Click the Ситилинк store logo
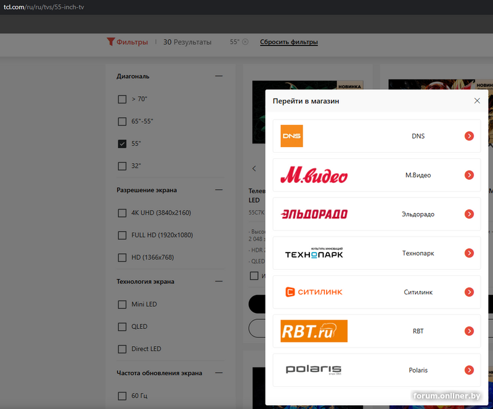493x409 pixels. pyautogui.click(x=314, y=292)
